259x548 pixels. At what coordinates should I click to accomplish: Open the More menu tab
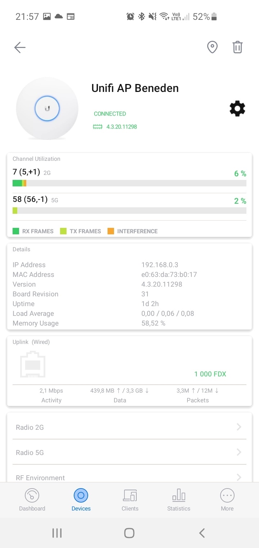(227, 500)
